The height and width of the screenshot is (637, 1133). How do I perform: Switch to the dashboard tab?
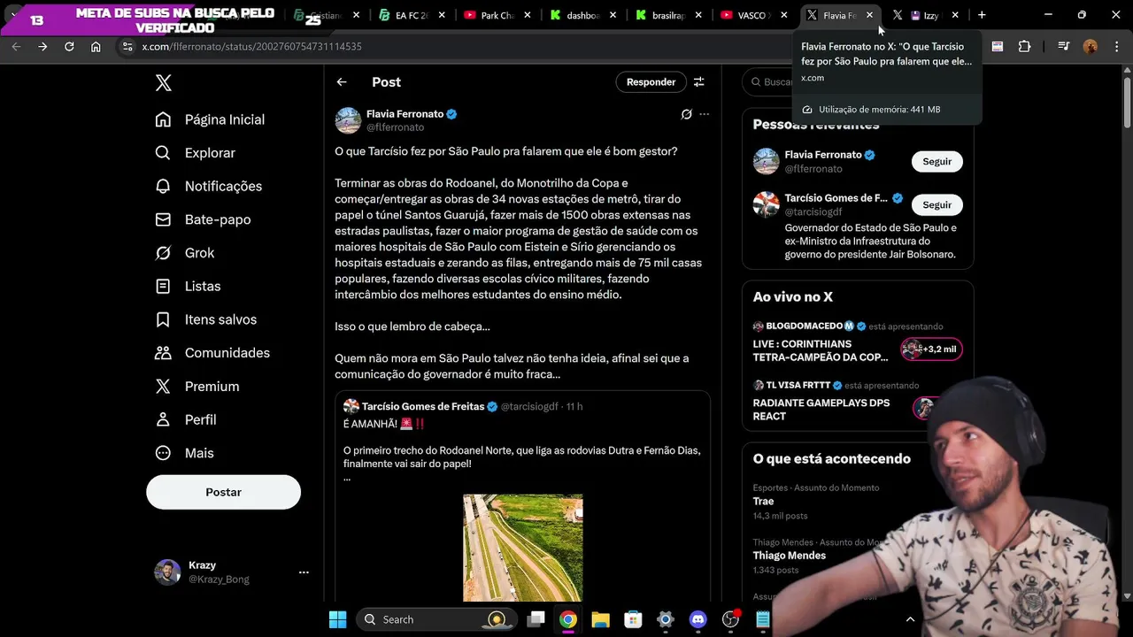click(582, 15)
